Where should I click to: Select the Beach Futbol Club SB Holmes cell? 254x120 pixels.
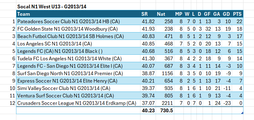[78, 36]
